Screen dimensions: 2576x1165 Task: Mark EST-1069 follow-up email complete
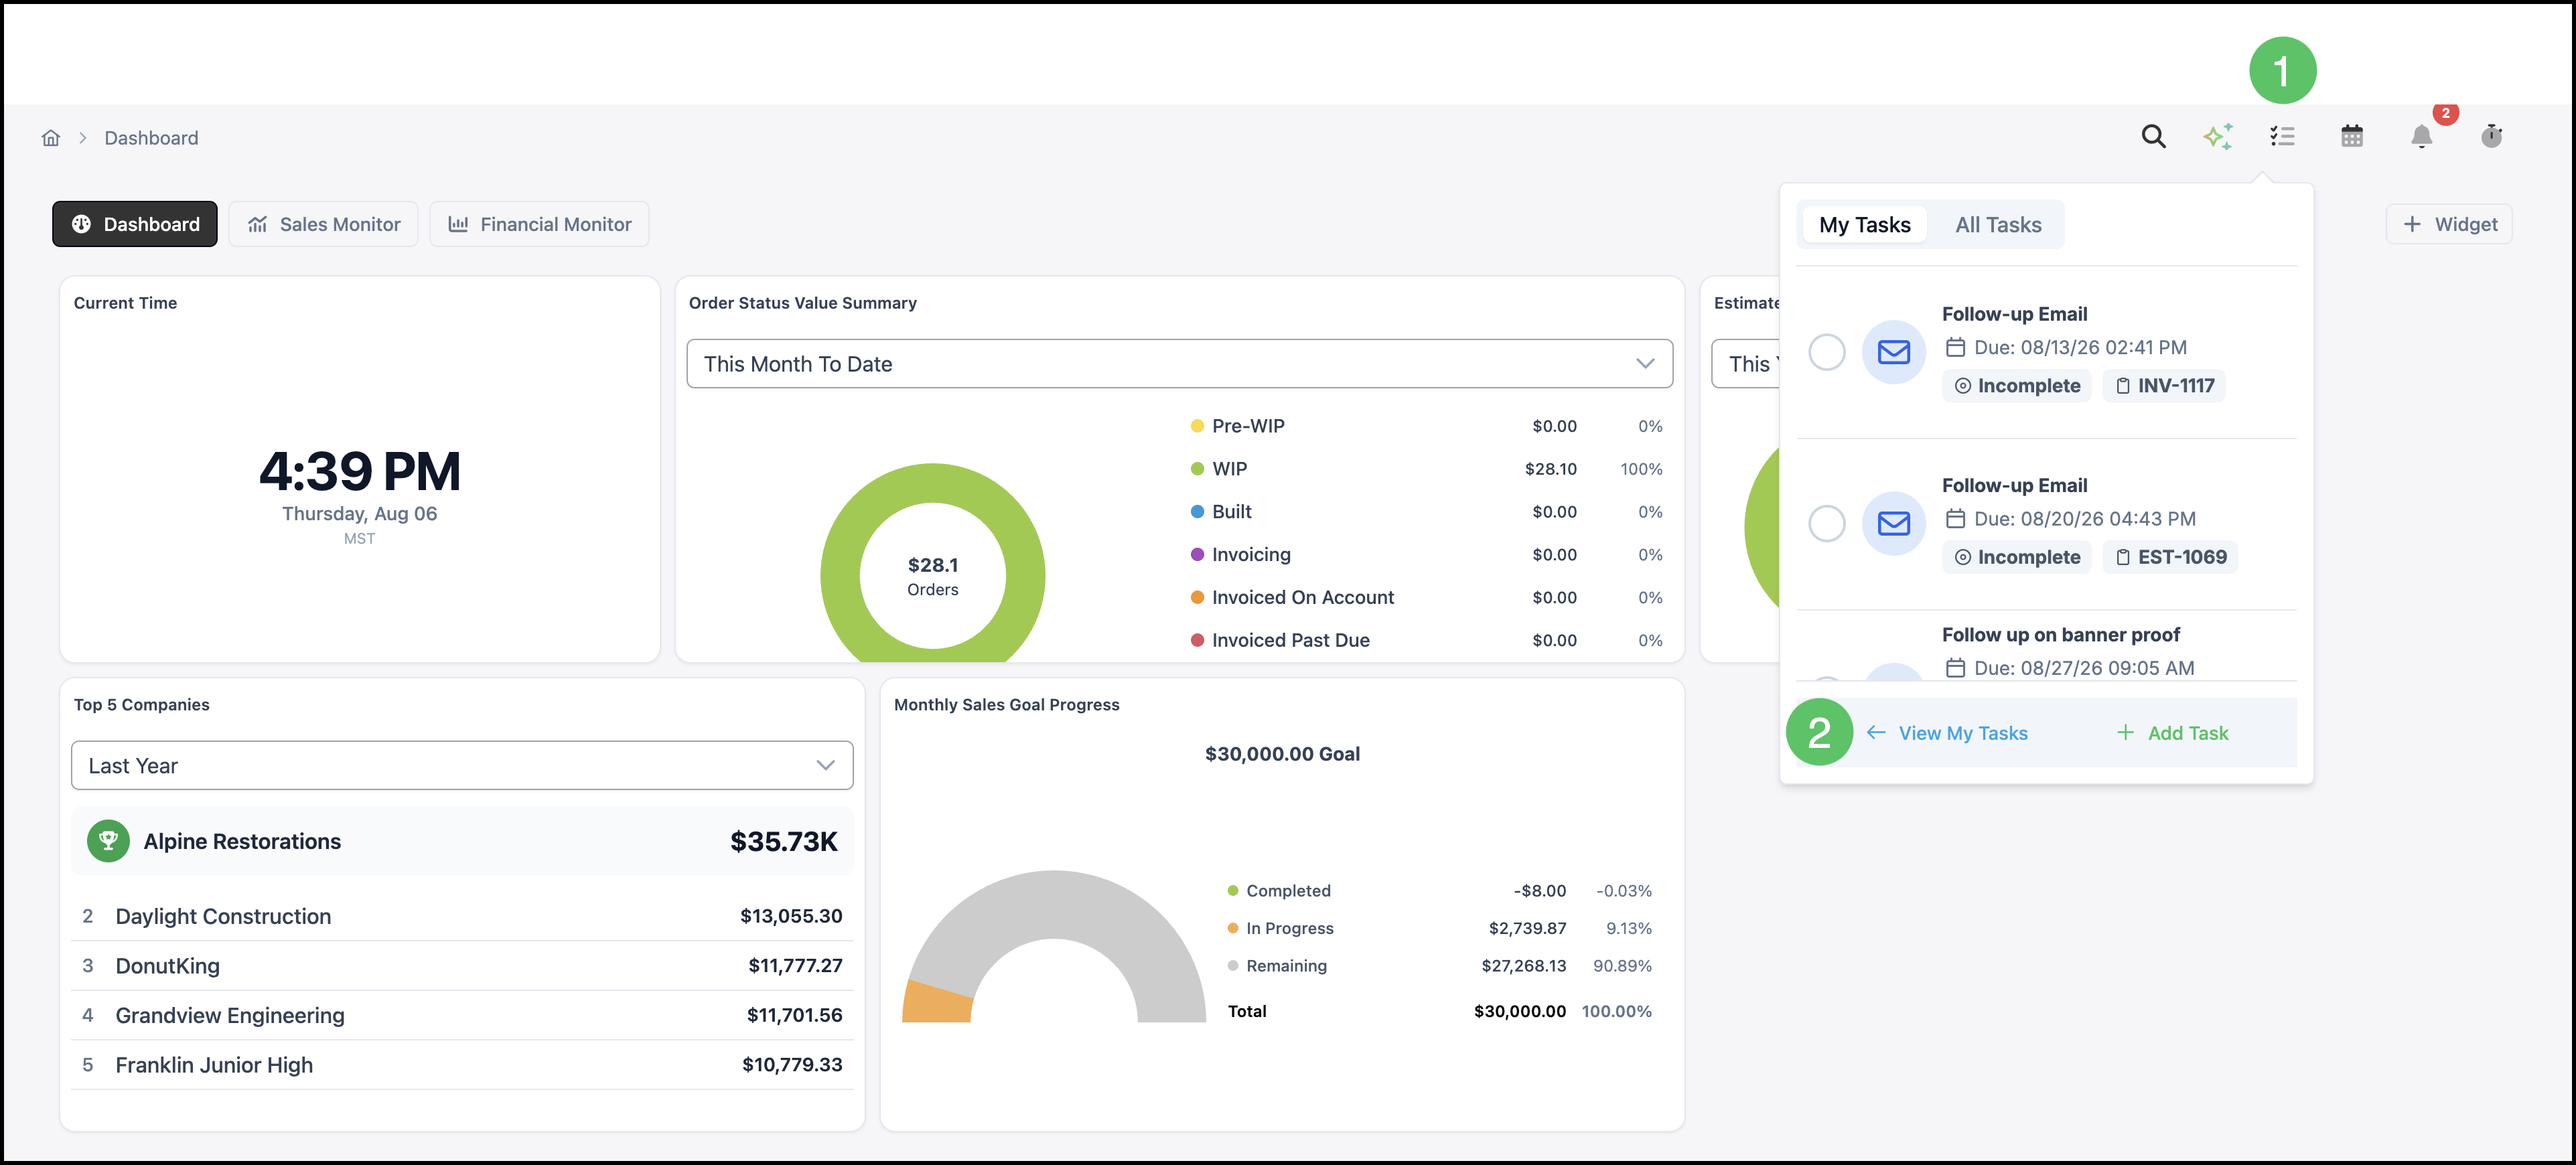pos(1826,523)
